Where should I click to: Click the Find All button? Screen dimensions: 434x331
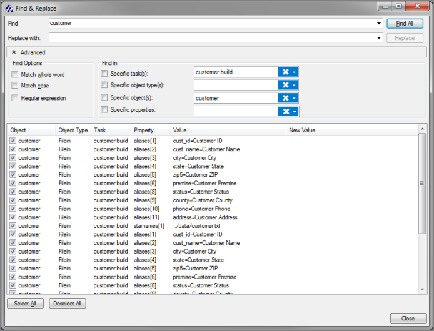click(405, 24)
